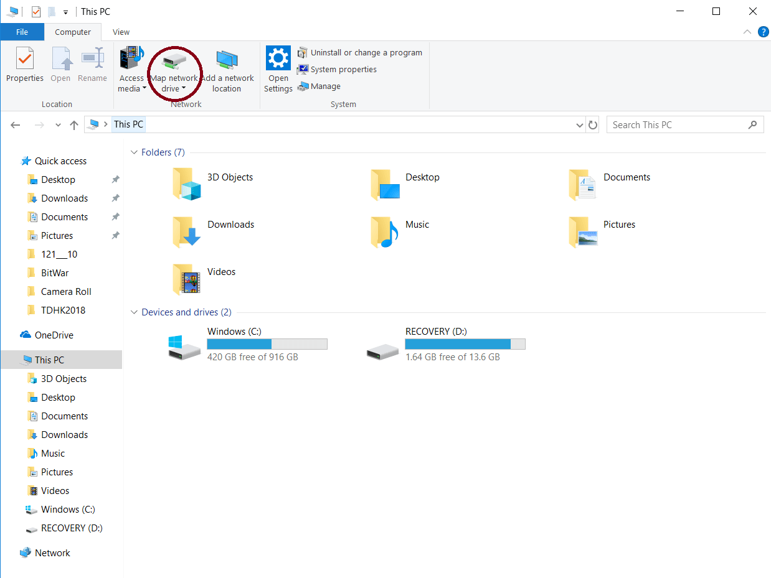Open Desktop under Quick access
This screenshot has height=578, width=771.
pyautogui.click(x=58, y=180)
